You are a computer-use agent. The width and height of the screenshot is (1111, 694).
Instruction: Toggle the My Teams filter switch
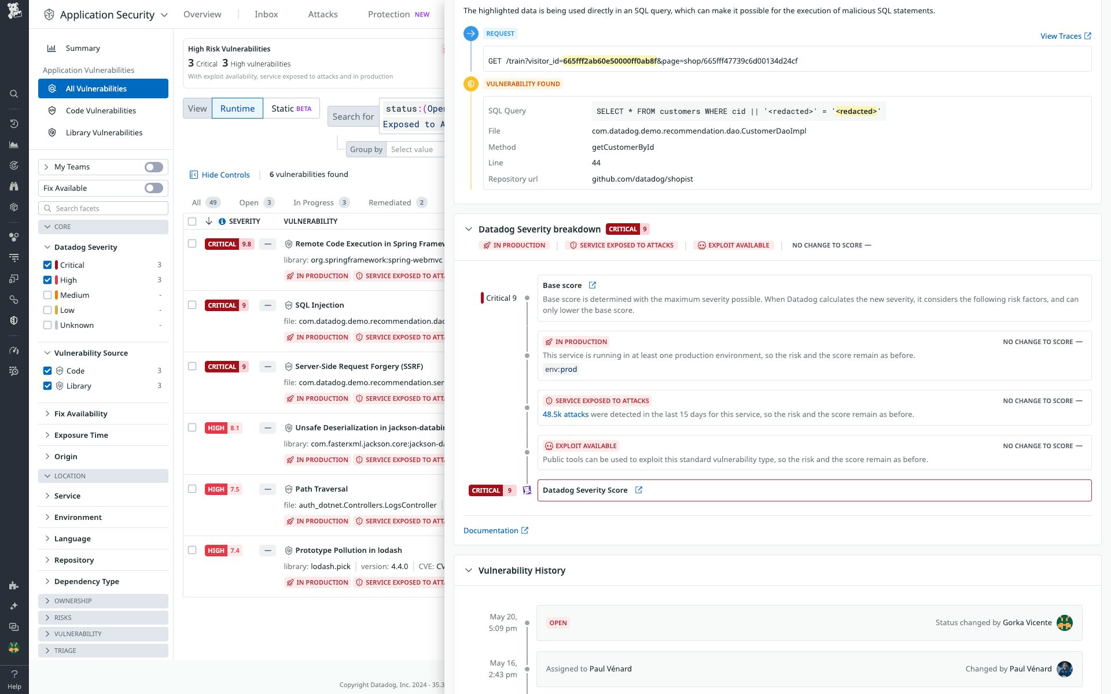pyautogui.click(x=153, y=167)
